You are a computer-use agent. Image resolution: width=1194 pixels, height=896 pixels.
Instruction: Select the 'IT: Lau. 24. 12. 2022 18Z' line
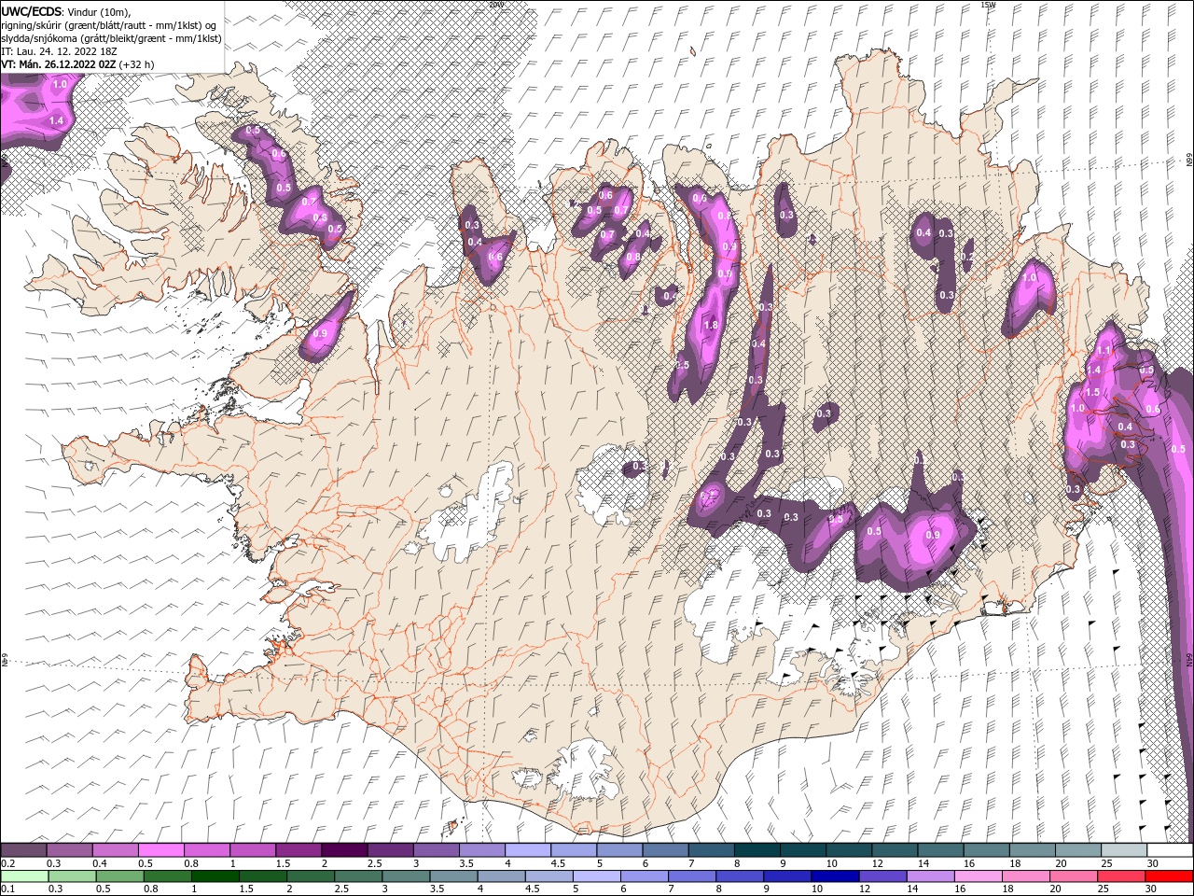click(x=59, y=51)
